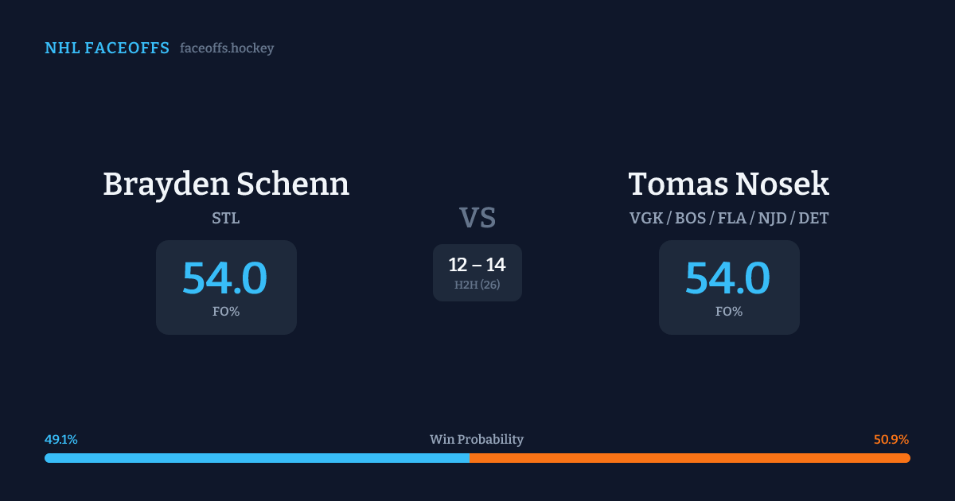This screenshot has height=501, width=955.
Task: Select the 12 – 14 head-to-head score
Action: (x=477, y=265)
